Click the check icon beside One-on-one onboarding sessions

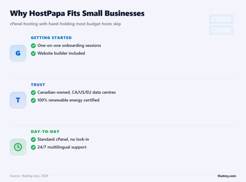click(33, 46)
